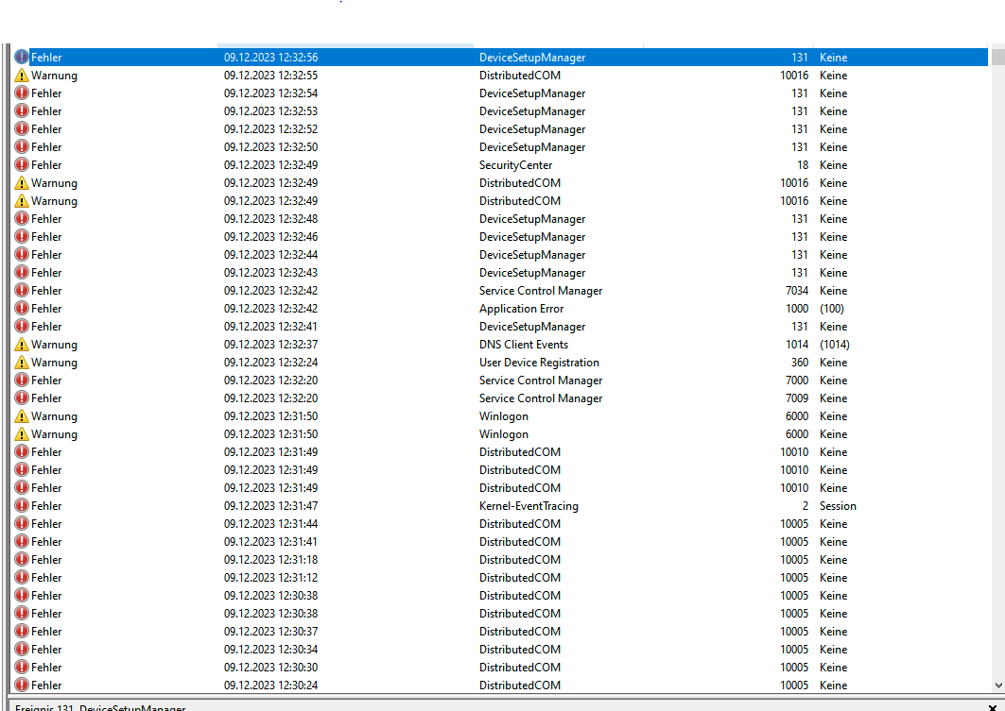Click the error icon on the 12:32:46 row
This screenshot has height=711, width=1005.
coord(21,236)
